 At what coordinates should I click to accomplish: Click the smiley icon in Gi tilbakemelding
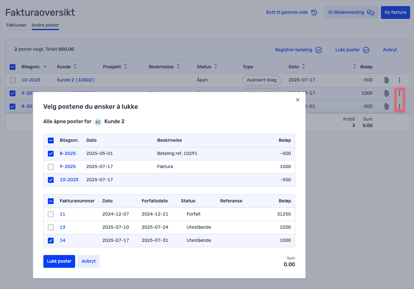pos(371,13)
